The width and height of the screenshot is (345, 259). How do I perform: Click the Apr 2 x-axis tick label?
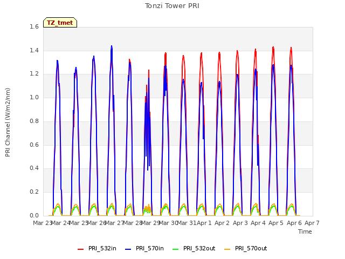[222, 223]
